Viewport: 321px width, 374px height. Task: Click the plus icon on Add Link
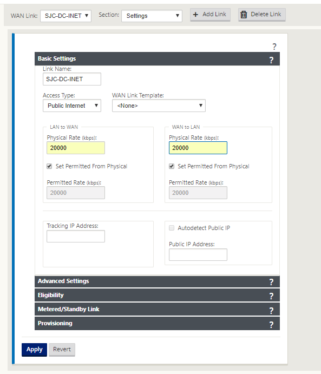195,15
